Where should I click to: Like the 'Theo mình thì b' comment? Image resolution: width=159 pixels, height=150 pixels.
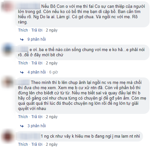coord(23,117)
